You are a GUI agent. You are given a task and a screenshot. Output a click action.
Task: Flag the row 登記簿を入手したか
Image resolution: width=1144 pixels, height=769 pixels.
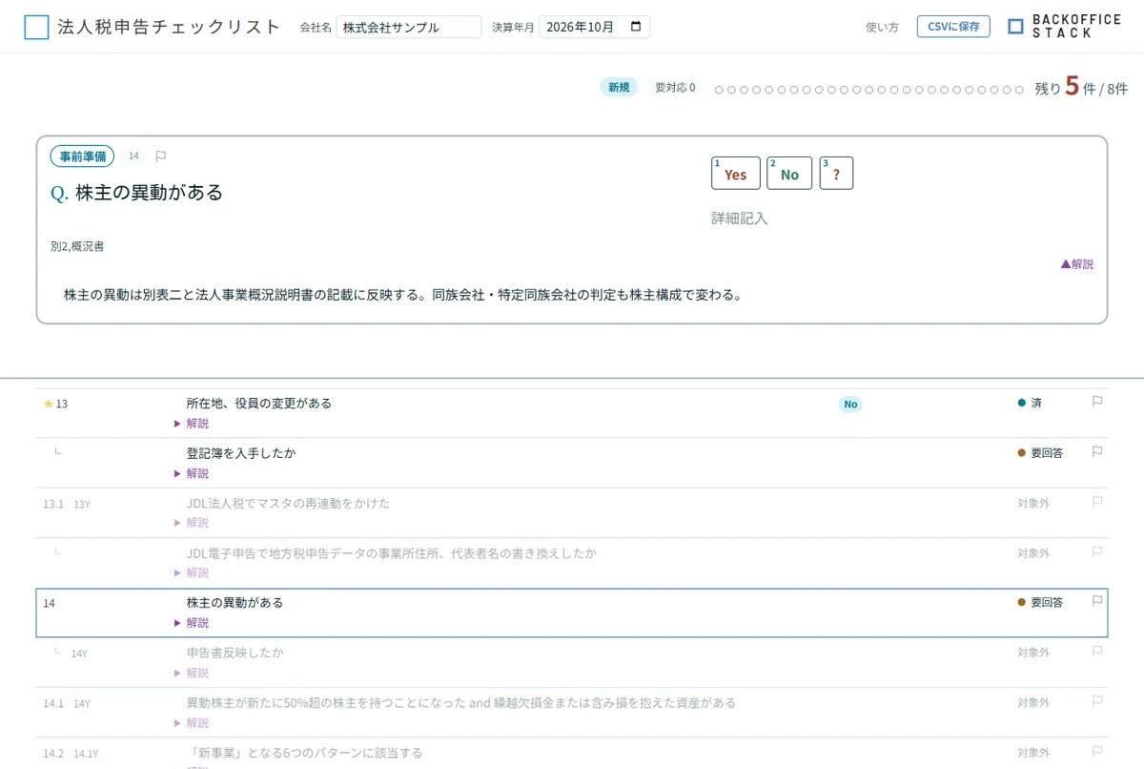pyautogui.click(x=1097, y=451)
